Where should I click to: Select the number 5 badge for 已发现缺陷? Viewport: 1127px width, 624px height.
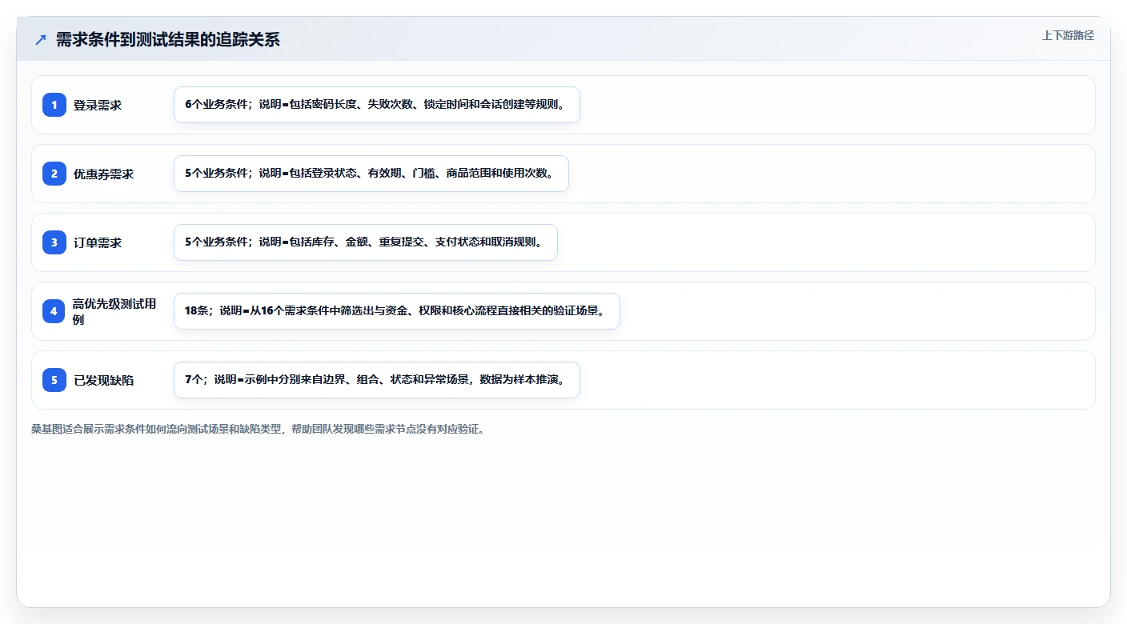(x=54, y=379)
